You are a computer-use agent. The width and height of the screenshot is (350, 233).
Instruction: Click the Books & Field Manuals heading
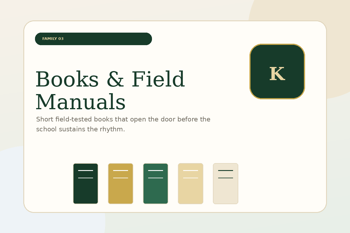pos(110,91)
